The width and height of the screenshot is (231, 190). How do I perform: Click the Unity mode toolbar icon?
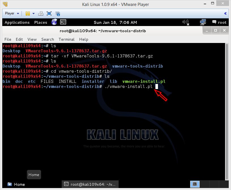pos(57,14)
